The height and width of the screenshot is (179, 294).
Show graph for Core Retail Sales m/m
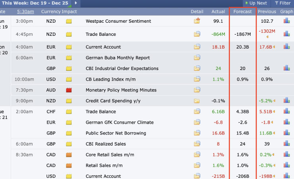tap(287, 154)
